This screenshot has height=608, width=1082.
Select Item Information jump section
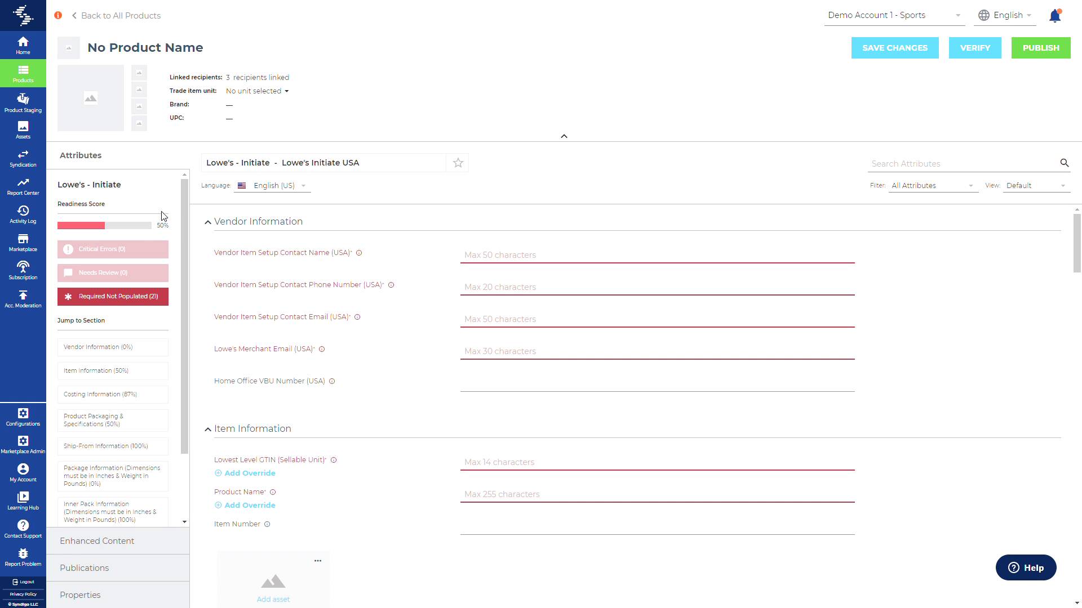point(112,370)
